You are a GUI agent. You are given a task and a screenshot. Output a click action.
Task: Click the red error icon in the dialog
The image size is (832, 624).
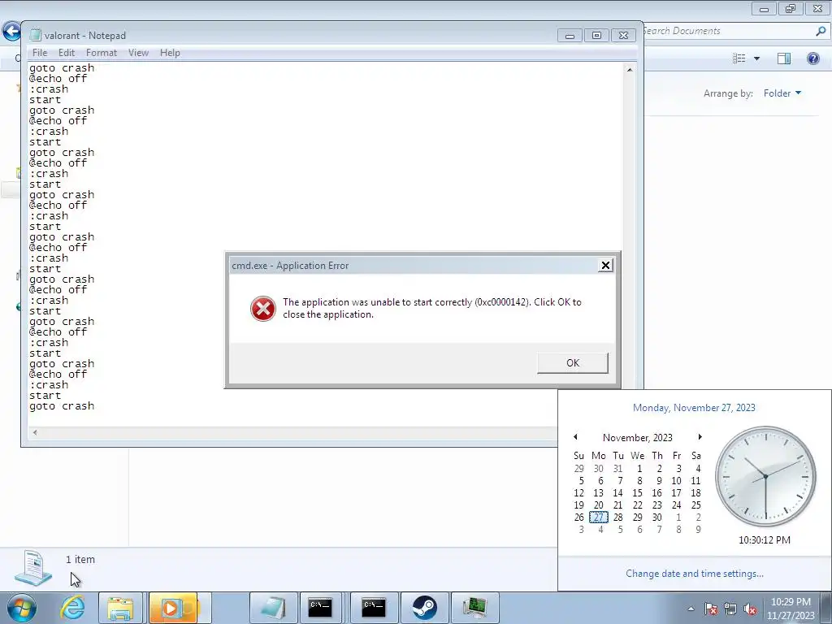click(263, 309)
